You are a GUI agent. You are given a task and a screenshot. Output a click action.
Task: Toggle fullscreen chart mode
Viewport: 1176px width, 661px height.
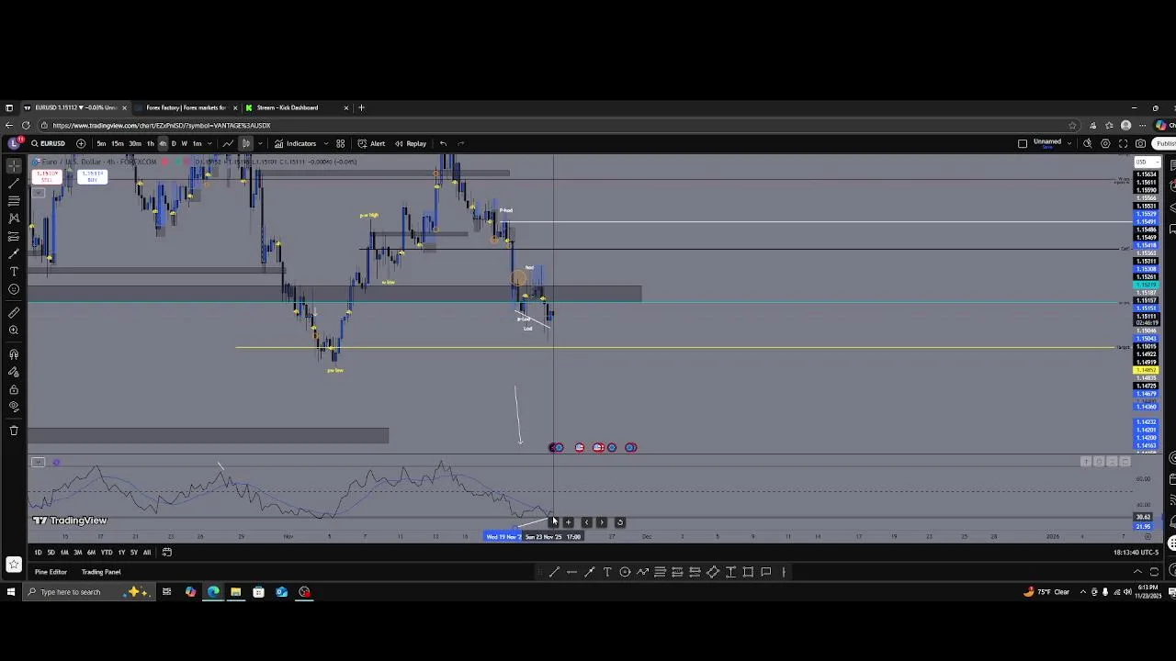pyautogui.click(x=1123, y=143)
